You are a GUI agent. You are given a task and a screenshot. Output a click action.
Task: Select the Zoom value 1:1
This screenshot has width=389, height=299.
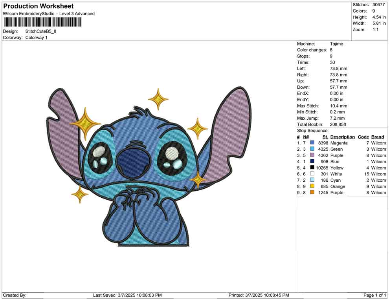click(375, 29)
